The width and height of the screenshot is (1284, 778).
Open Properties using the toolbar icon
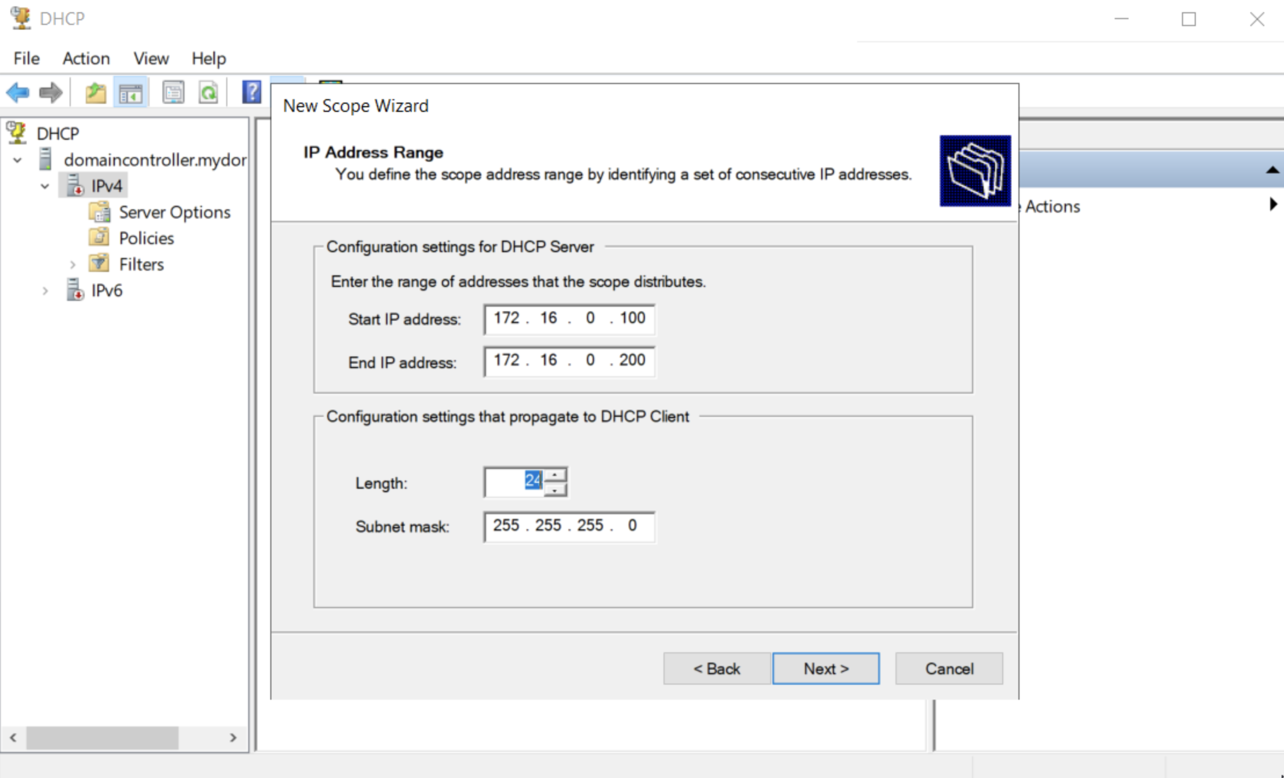[x=173, y=92]
